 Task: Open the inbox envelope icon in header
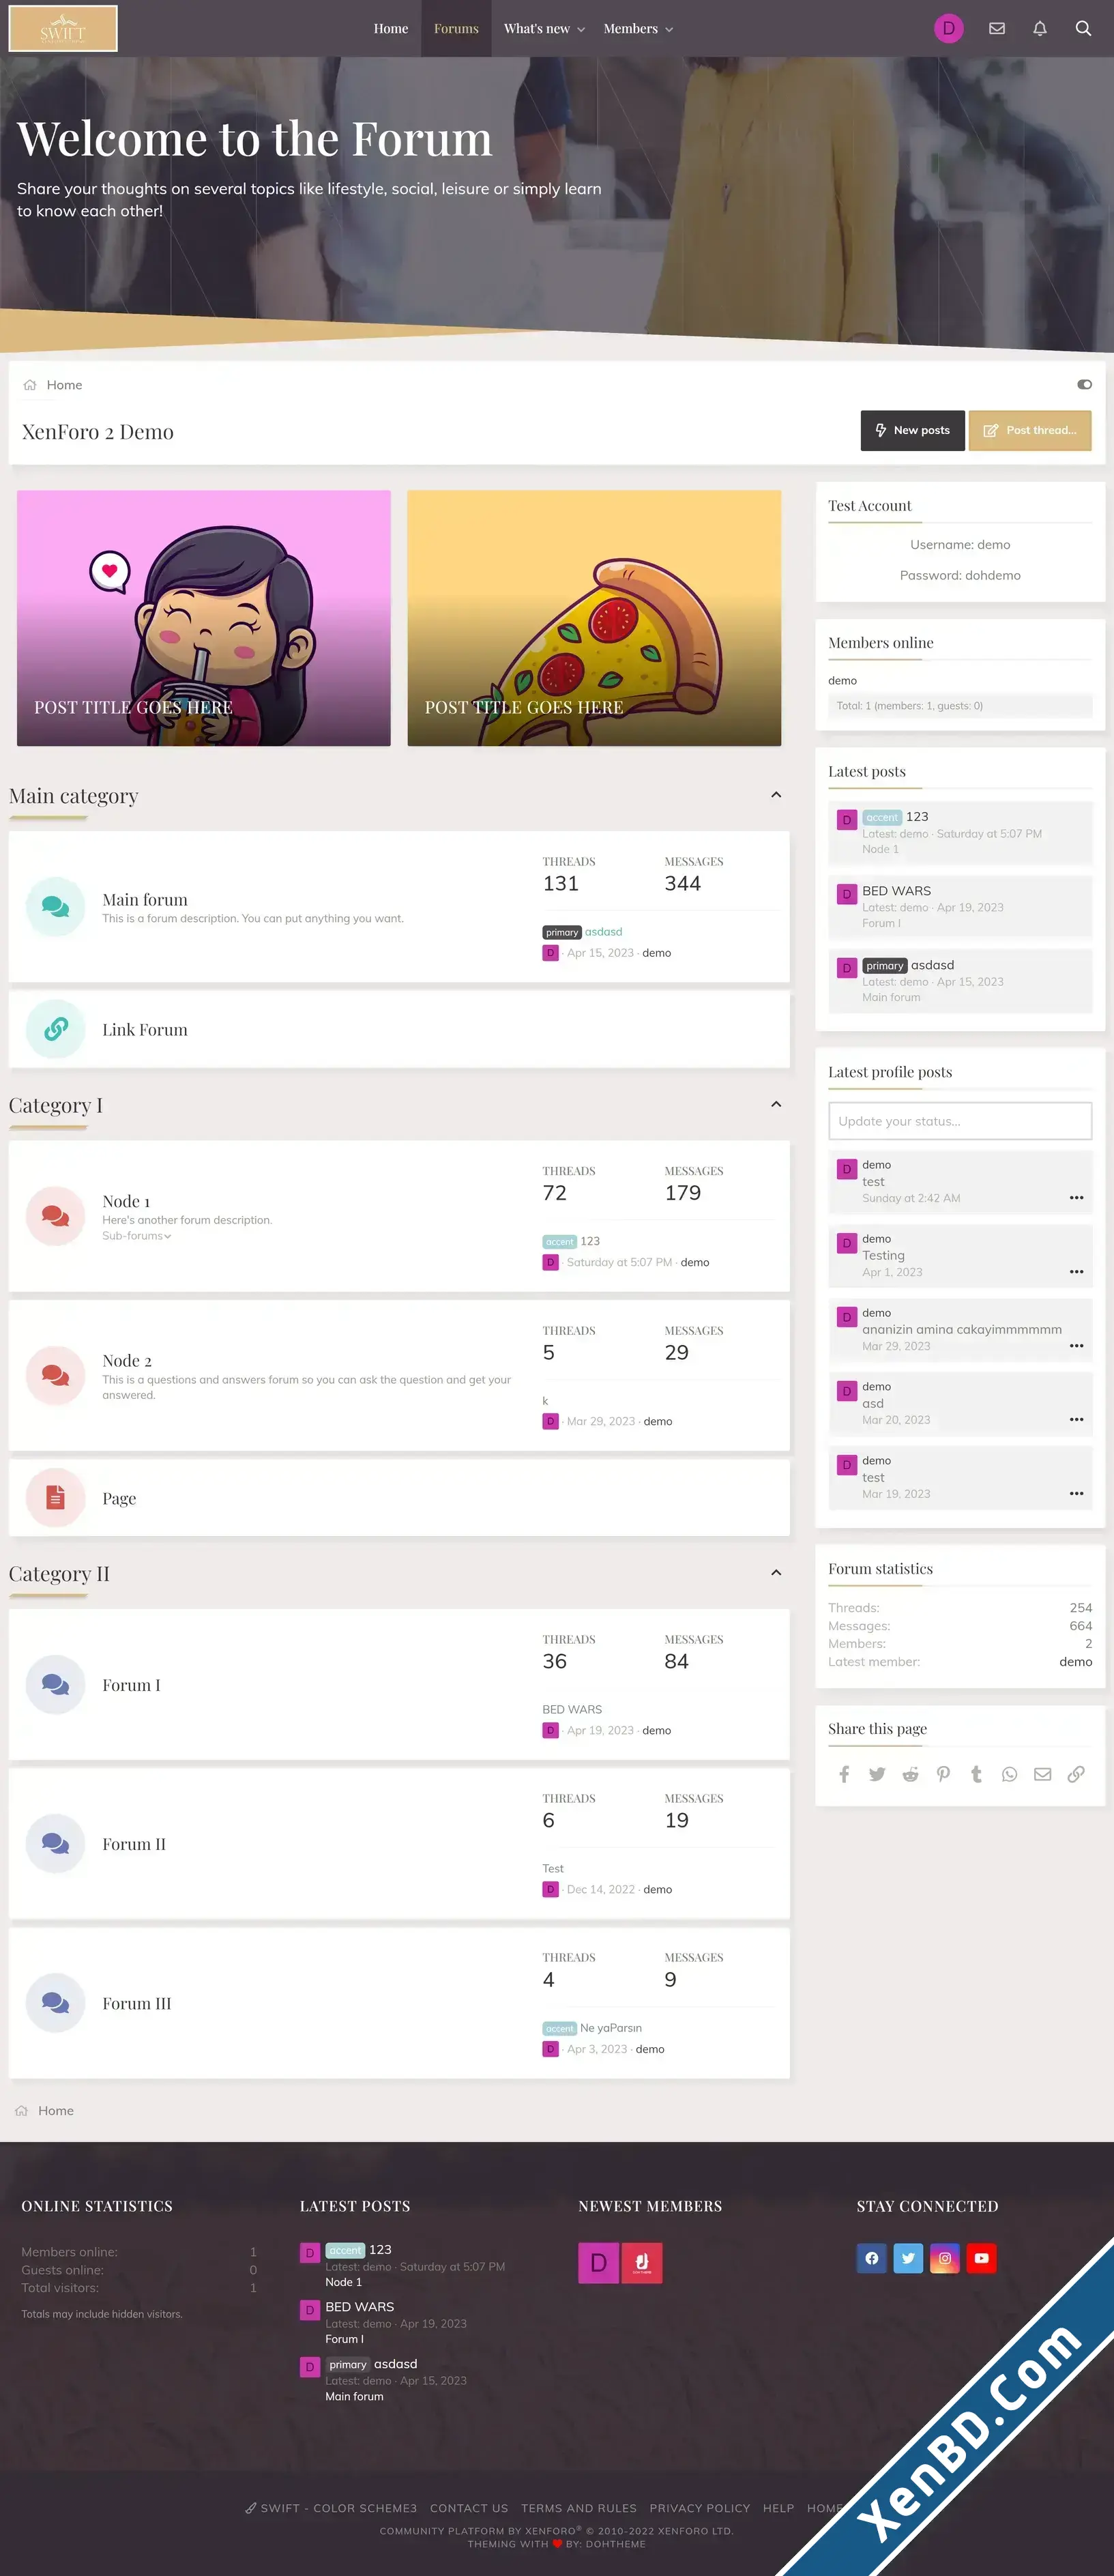pos(996,29)
